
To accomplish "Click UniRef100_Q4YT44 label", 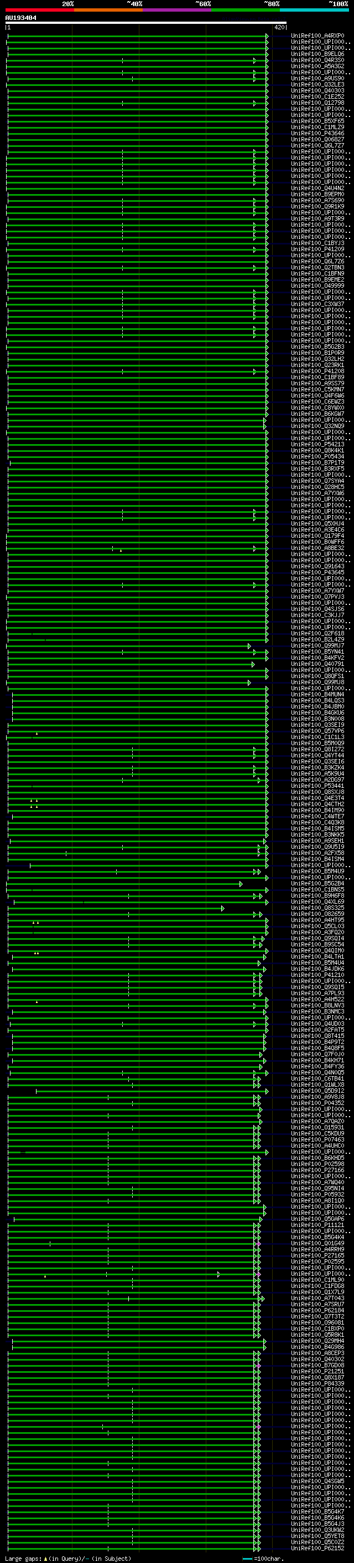I will click(x=317, y=755).
